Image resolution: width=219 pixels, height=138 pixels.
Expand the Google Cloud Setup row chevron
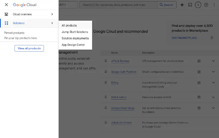pyautogui.click(x=213, y=108)
